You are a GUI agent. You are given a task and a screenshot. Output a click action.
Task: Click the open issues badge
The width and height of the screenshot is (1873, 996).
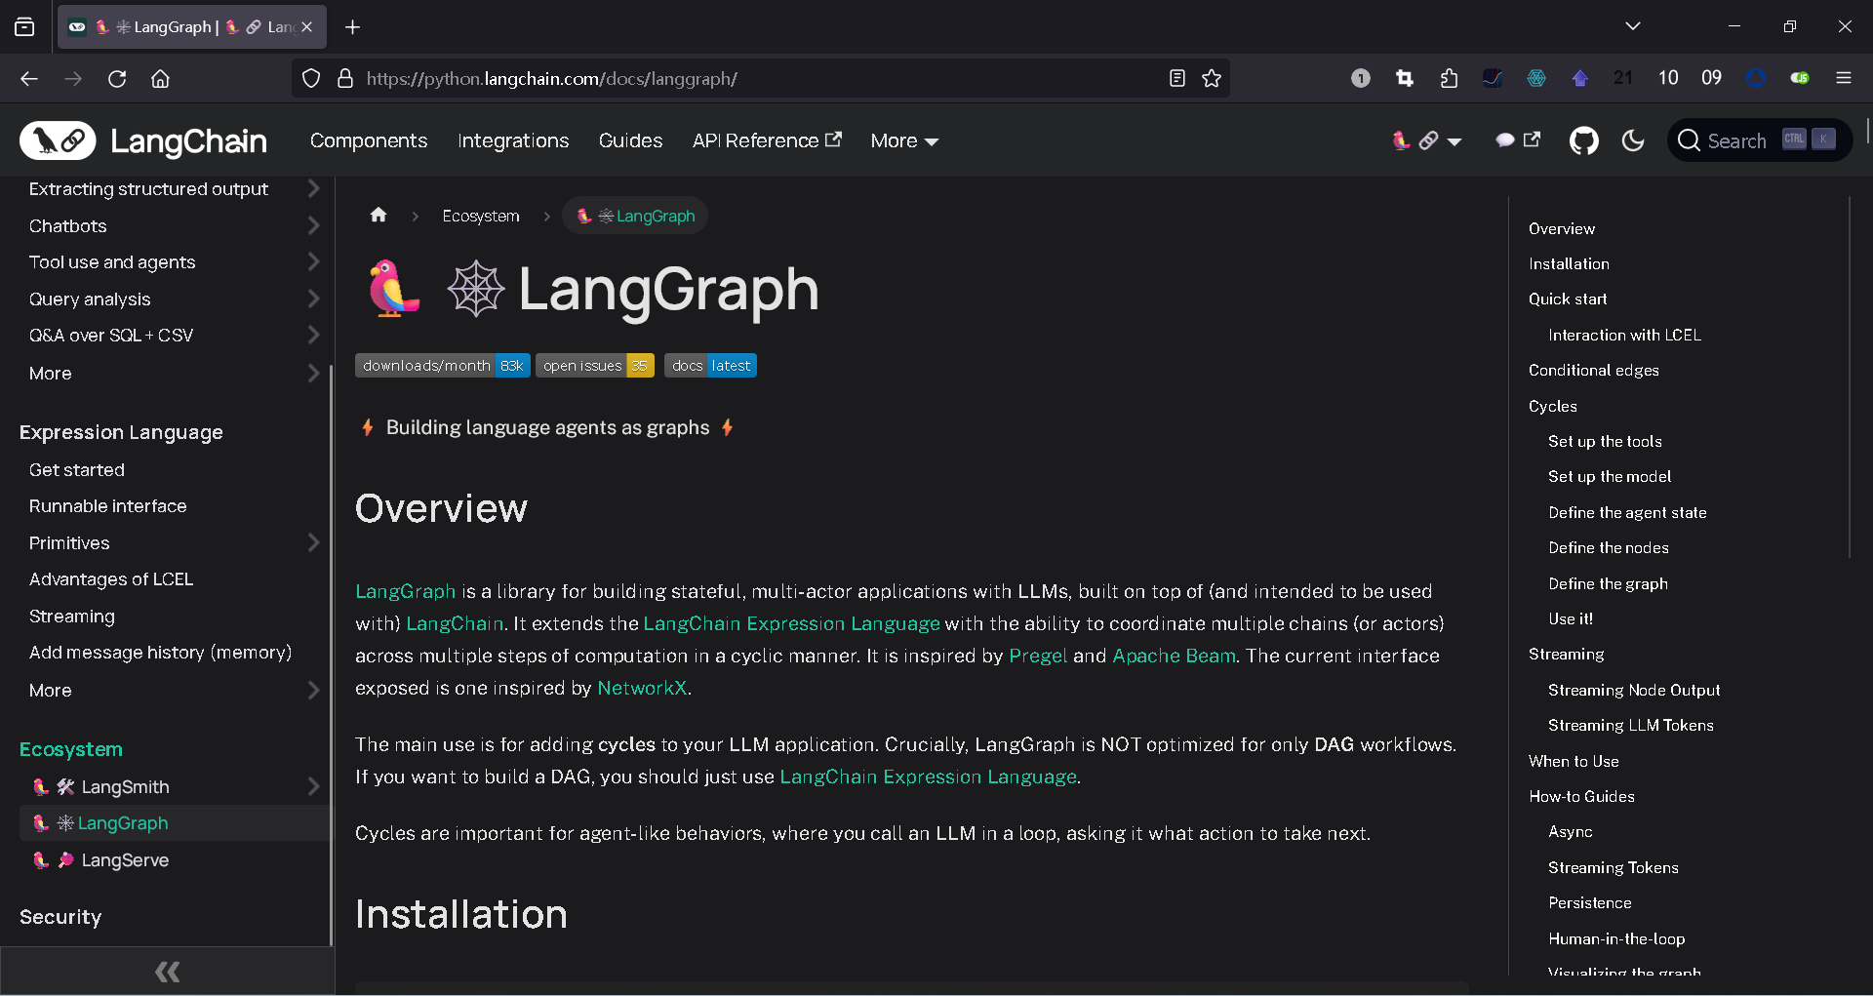coord(595,366)
